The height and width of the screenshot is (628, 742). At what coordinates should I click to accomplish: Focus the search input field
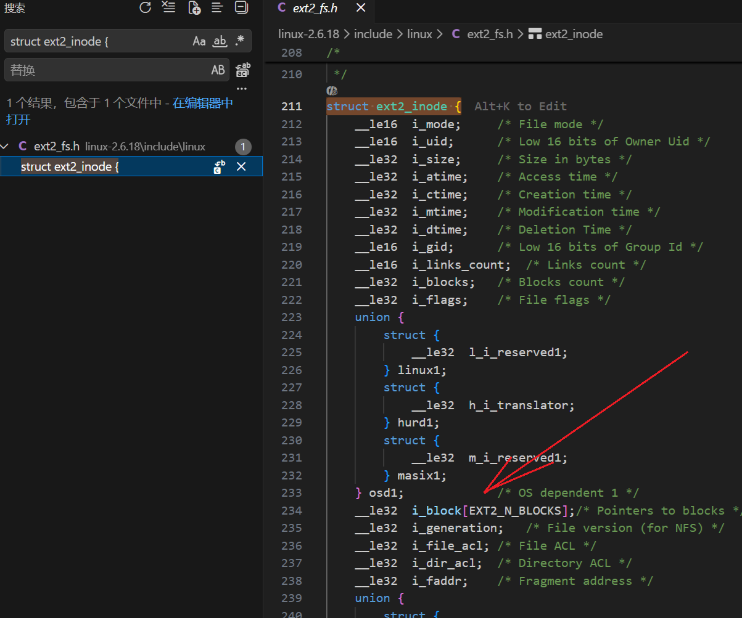tap(99, 41)
